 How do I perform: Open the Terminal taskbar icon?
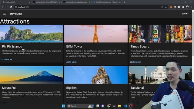[x=114, y=106]
